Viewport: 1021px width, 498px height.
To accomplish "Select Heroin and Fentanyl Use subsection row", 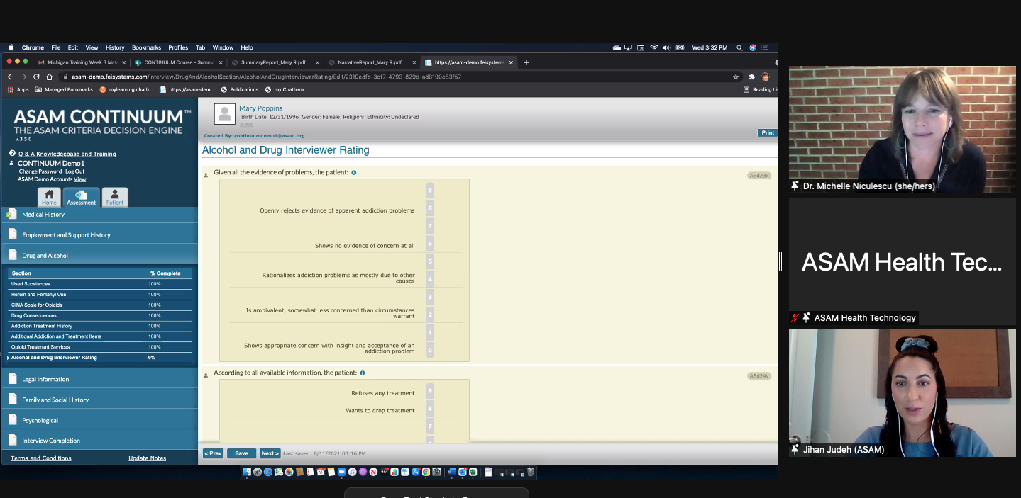I will 99,295.
